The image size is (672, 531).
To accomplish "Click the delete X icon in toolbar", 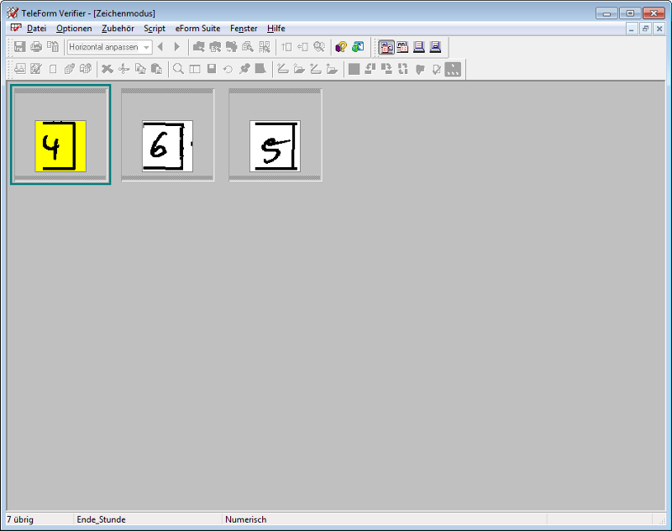I will tap(108, 69).
